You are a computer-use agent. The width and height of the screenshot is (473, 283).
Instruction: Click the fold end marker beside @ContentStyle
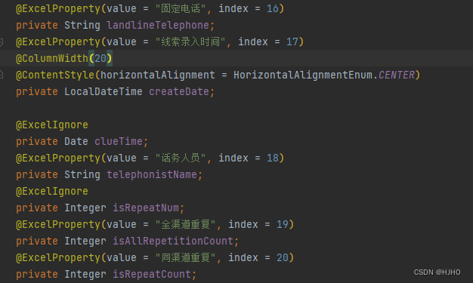coord(2,74)
